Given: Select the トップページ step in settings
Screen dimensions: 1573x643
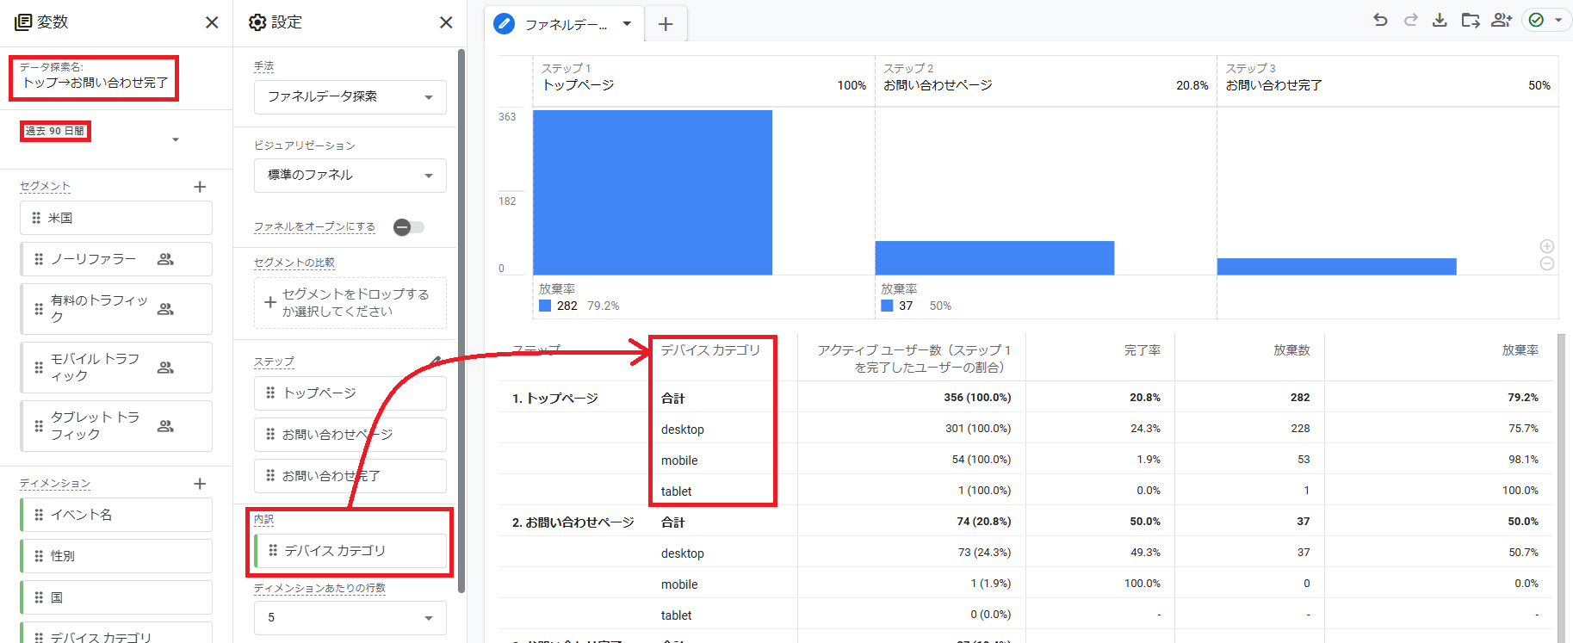Looking at the screenshot, I should [x=350, y=393].
